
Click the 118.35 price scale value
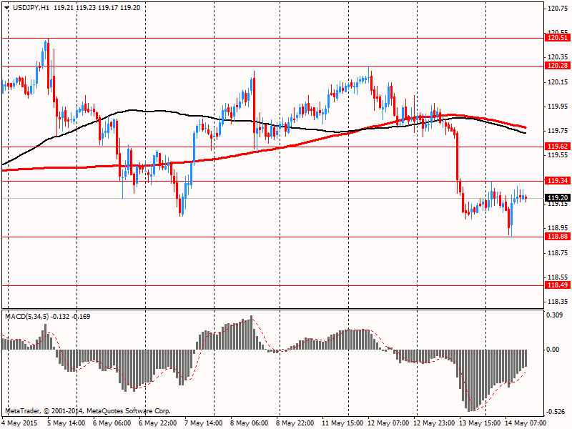click(558, 301)
